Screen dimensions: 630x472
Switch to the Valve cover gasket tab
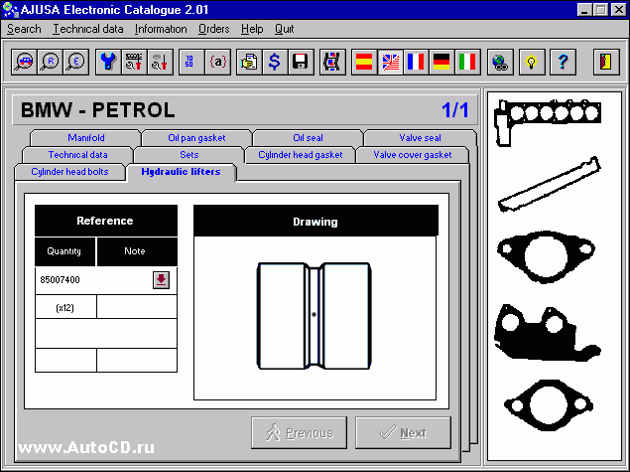coord(413,154)
